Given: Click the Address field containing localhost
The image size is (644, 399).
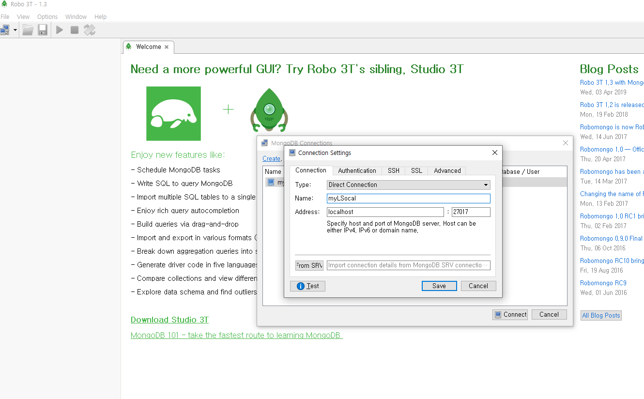Looking at the screenshot, I should click(x=385, y=212).
